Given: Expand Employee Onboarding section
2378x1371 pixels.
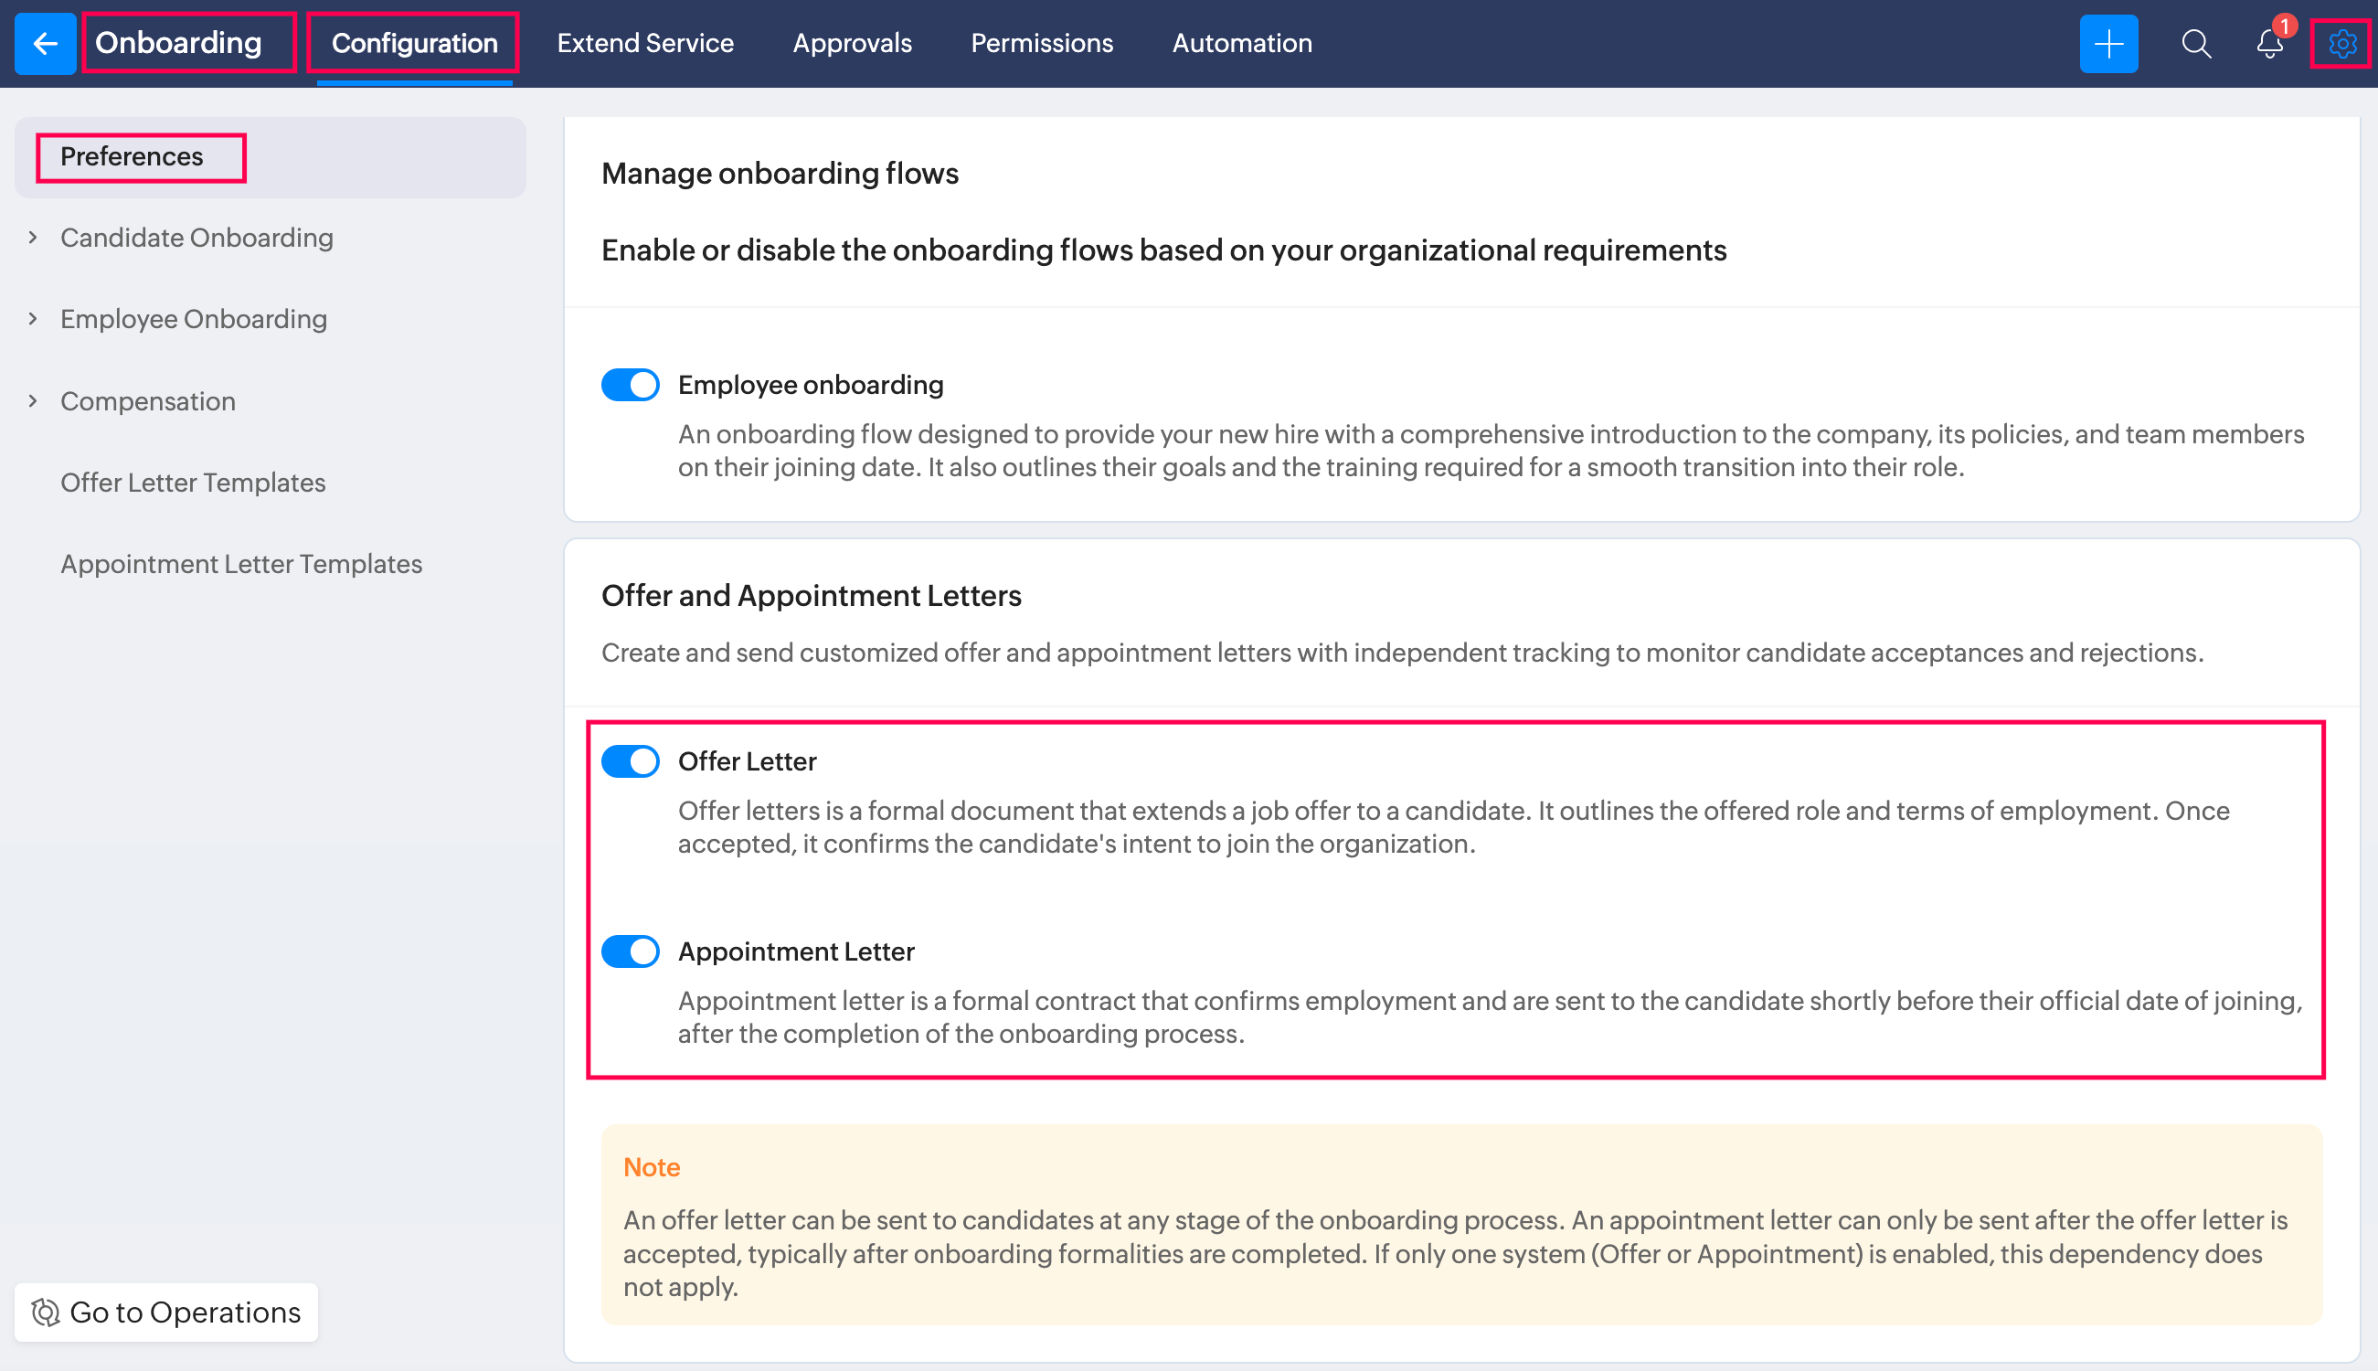Looking at the screenshot, I should (x=33, y=319).
